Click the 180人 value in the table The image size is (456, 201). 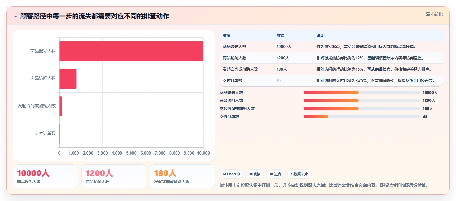point(282,69)
